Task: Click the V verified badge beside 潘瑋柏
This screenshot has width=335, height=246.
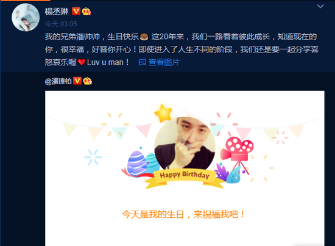Action: tap(77, 81)
